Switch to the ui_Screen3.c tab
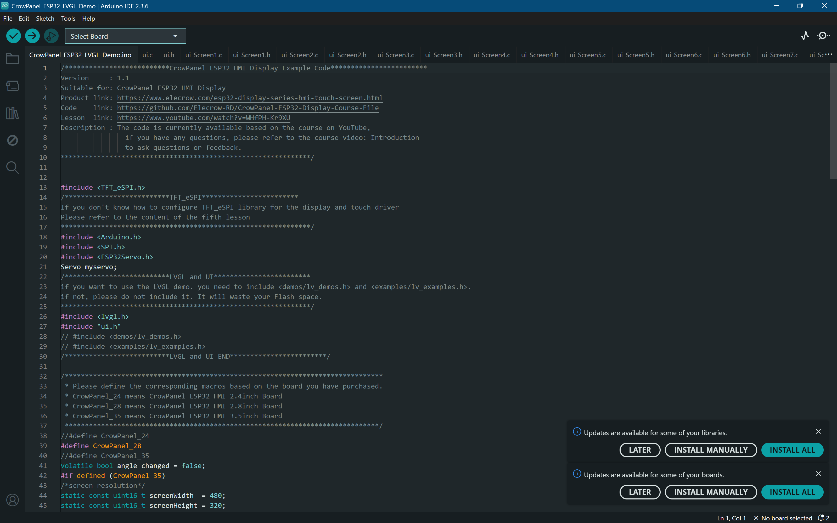The image size is (837, 523). click(396, 55)
